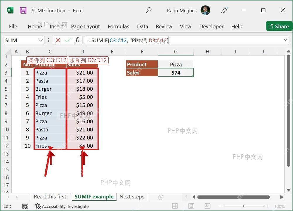The height and width of the screenshot is (211, 293).
Task: Click the $22.00 sales cell
Action: point(82,138)
